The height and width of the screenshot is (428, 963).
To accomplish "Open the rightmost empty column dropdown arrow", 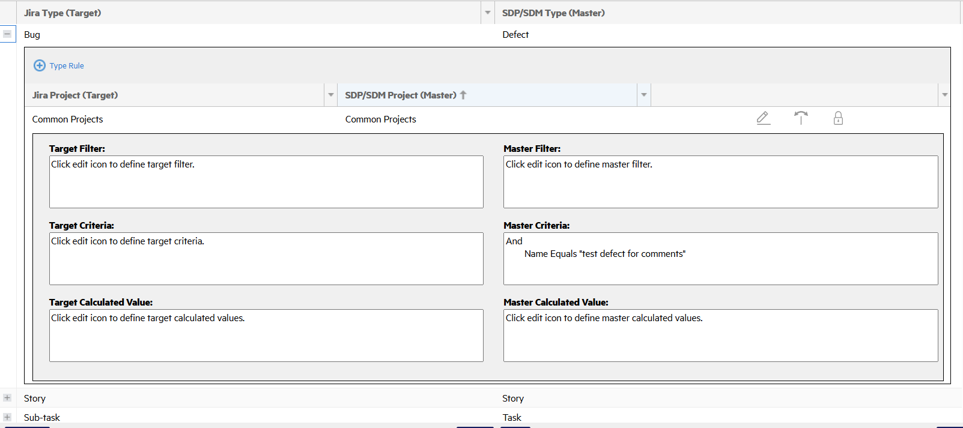I will (944, 95).
